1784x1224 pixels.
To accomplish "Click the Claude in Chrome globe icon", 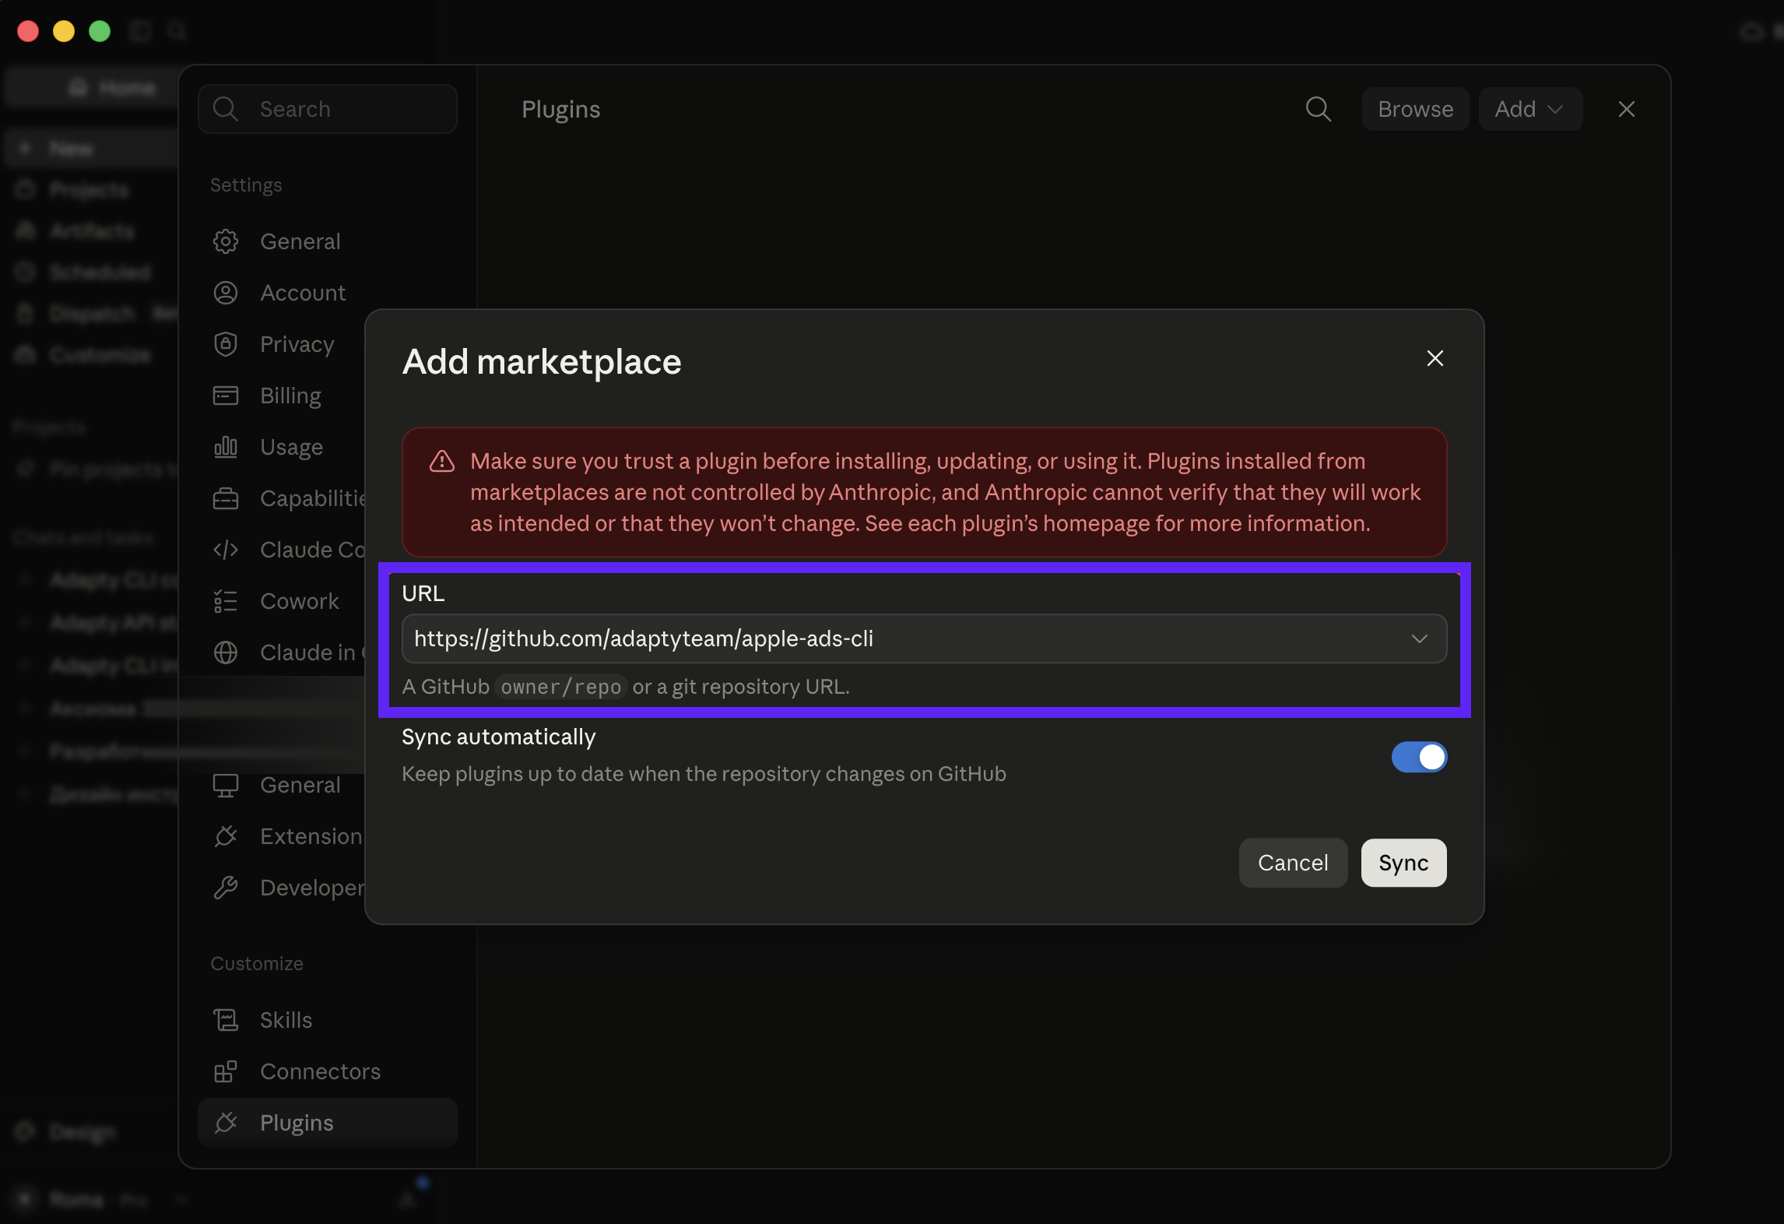I will 226,652.
